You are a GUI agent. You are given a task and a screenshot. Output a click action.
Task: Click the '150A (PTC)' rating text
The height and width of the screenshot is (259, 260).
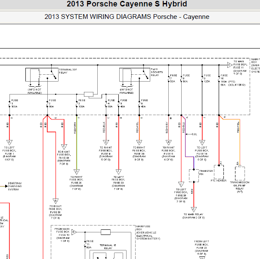[228, 82]
